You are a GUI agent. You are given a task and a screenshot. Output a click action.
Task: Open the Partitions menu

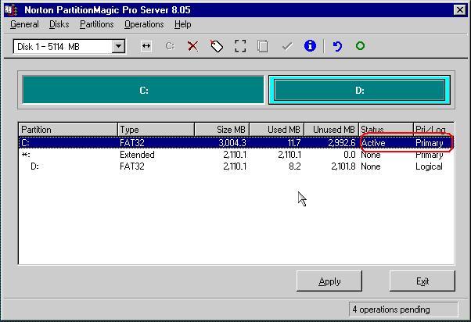click(x=97, y=24)
